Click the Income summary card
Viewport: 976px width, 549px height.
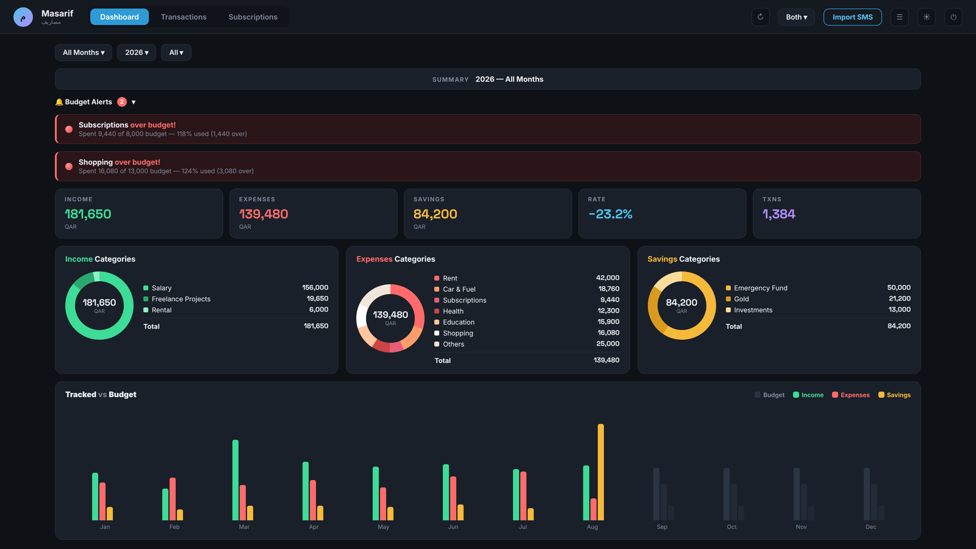point(139,213)
